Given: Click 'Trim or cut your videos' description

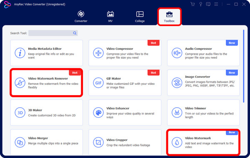Looking at the screenshot, I should click(x=209, y=115).
